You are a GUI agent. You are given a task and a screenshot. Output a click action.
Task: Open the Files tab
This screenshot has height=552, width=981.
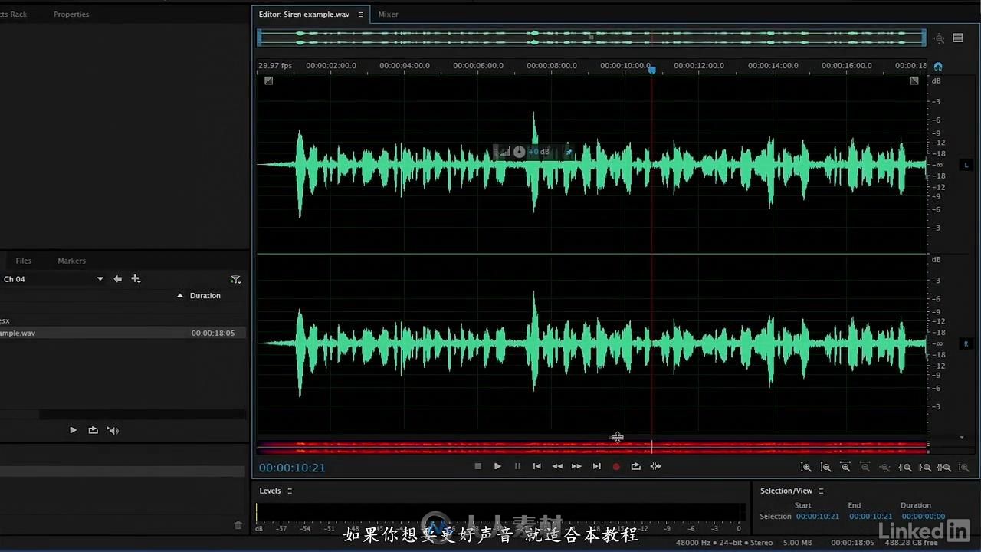click(x=24, y=261)
